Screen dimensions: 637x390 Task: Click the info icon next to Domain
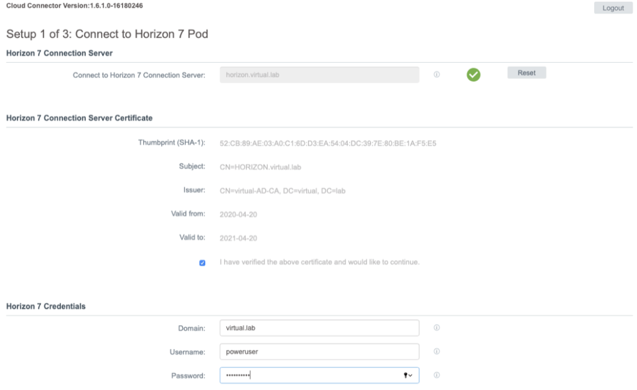click(437, 328)
